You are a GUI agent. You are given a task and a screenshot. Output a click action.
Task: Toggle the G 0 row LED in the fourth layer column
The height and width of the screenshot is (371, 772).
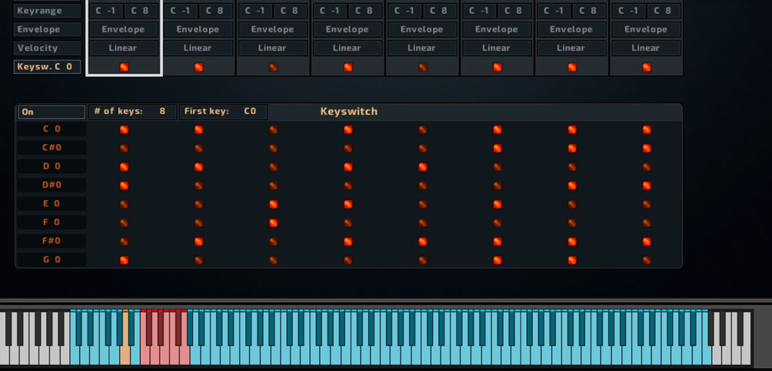pyautogui.click(x=348, y=260)
